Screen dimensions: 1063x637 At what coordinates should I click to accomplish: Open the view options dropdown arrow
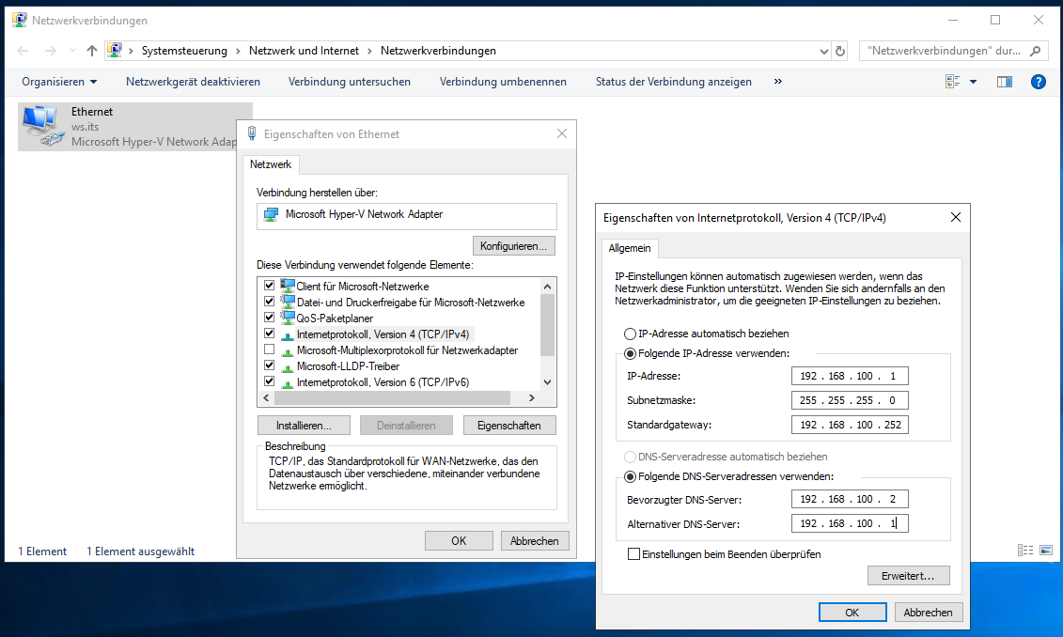(x=973, y=82)
